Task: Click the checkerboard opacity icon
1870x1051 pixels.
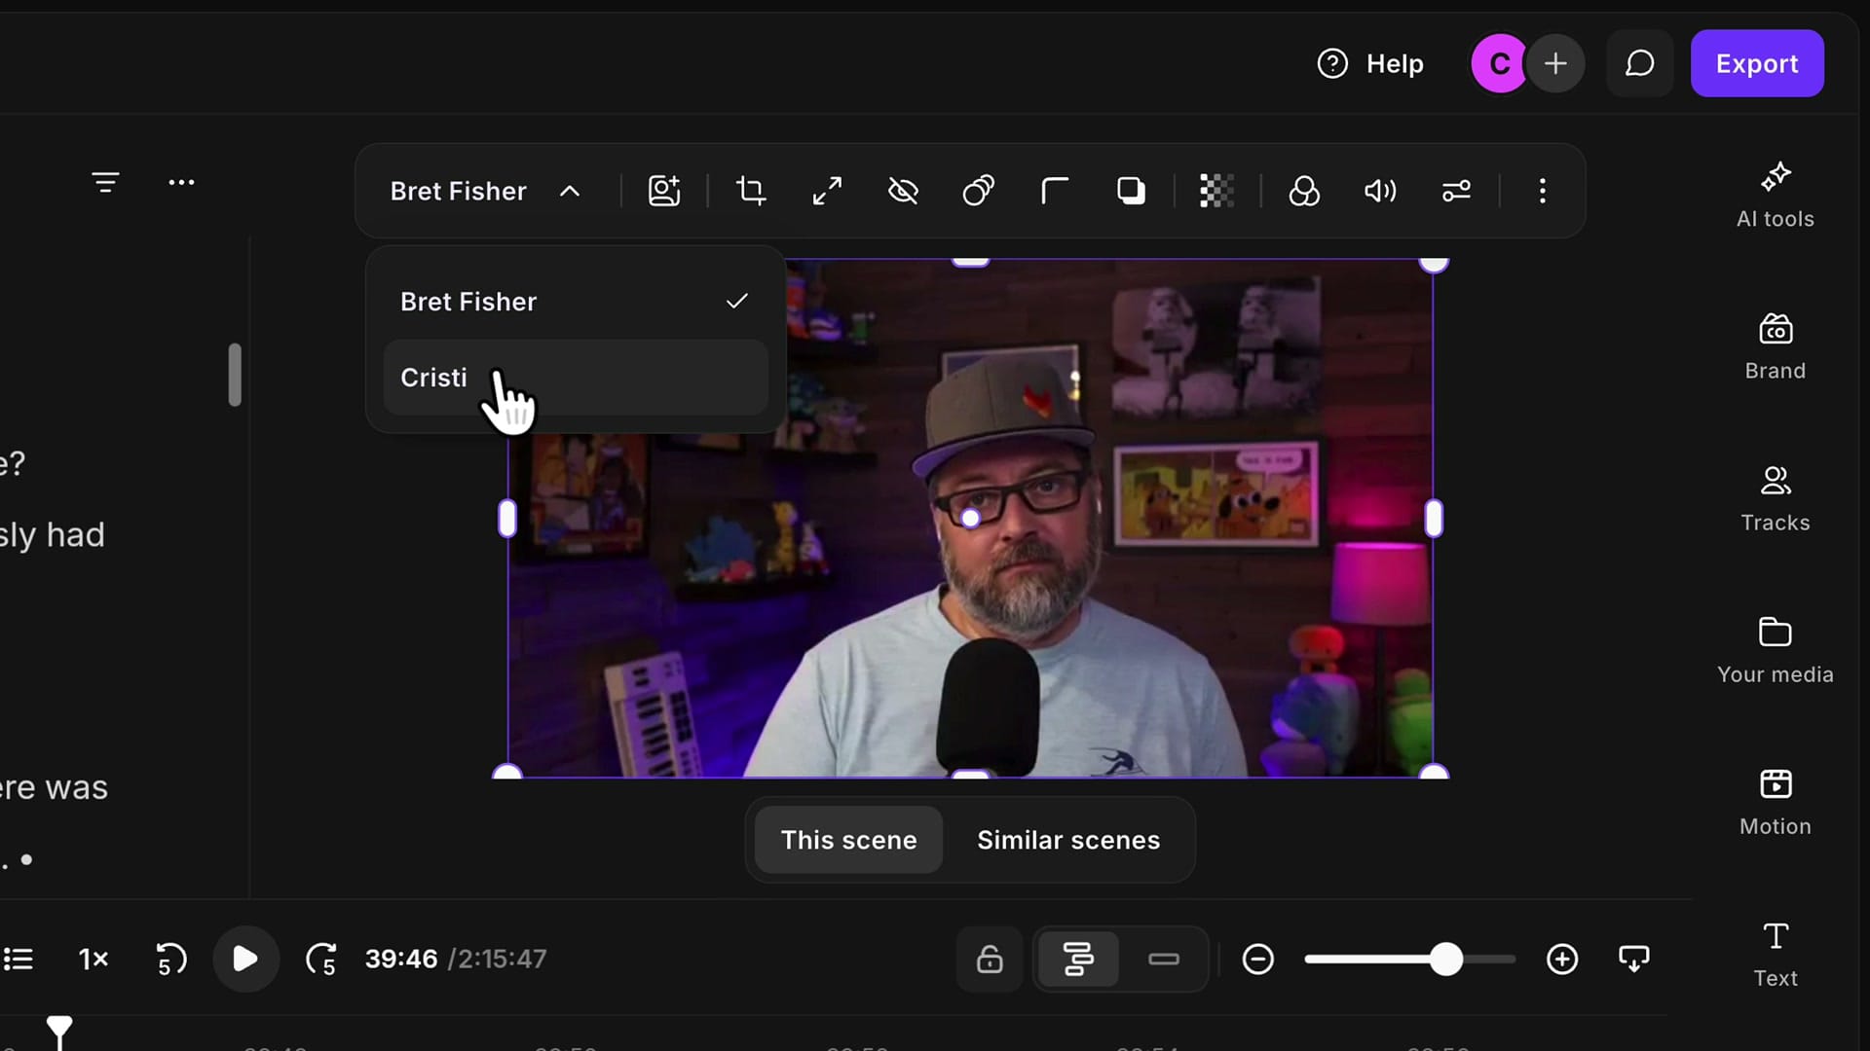Action: click(x=1216, y=191)
